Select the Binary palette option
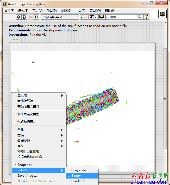 point(76,176)
